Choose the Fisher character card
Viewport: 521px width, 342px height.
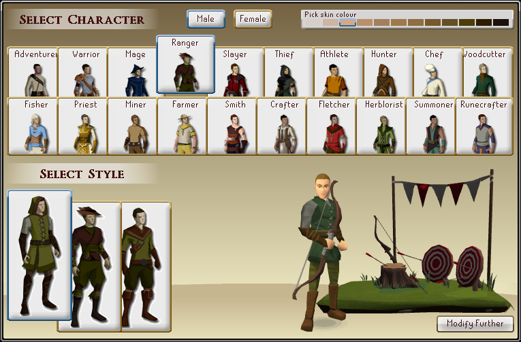33,126
